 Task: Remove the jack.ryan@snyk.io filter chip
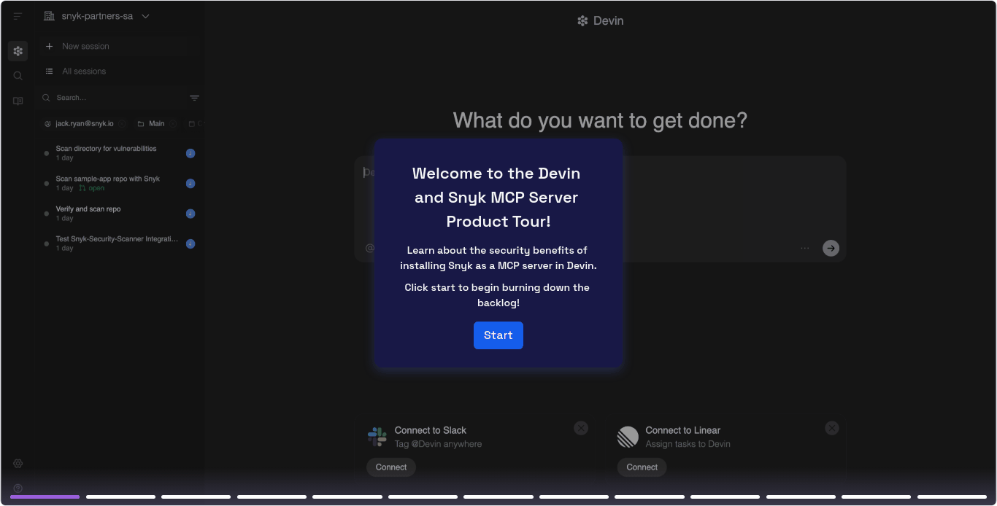point(123,124)
